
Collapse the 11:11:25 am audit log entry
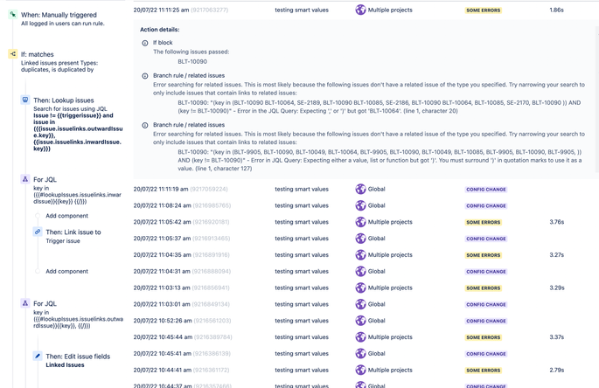click(x=366, y=10)
